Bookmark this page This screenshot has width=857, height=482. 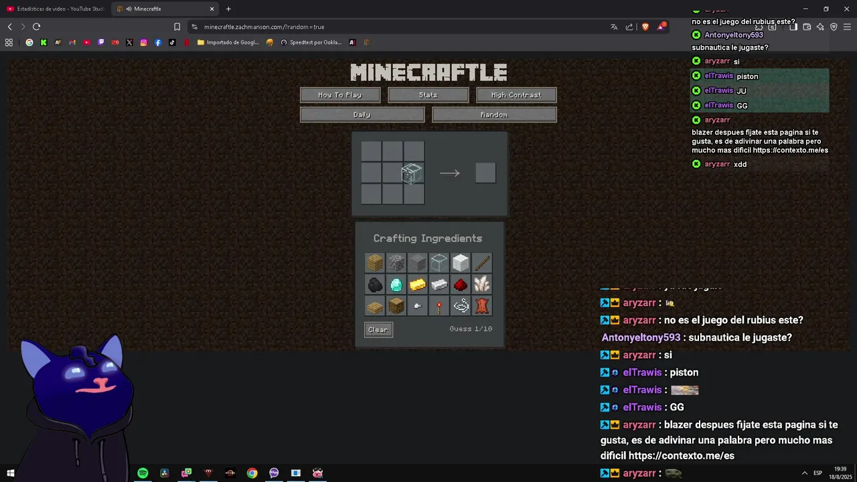point(177,27)
